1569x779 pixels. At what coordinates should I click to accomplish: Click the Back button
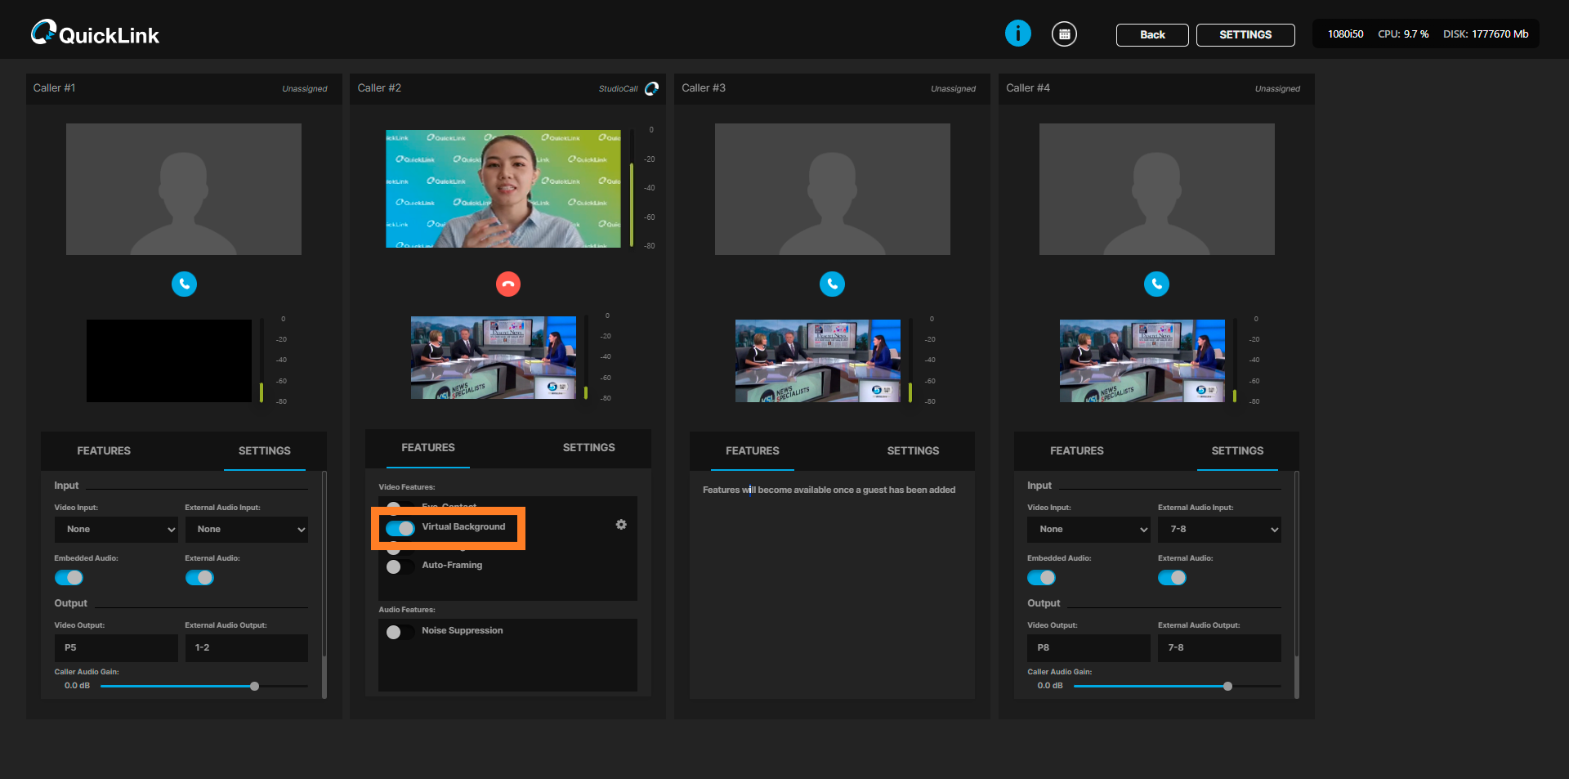pyautogui.click(x=1151, y=35)
